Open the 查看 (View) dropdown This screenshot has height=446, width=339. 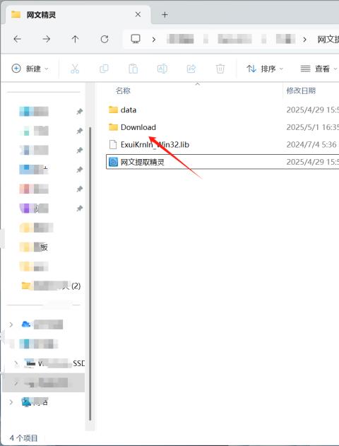coord(319,69)
